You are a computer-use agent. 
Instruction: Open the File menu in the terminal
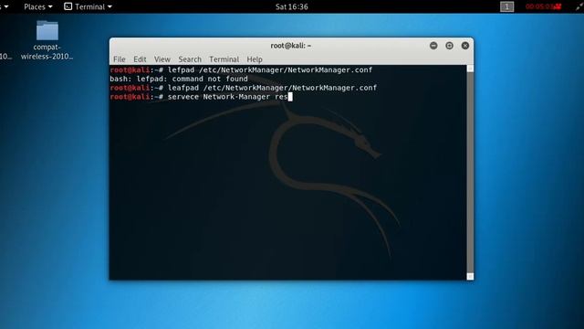click(x=120, y=59)
